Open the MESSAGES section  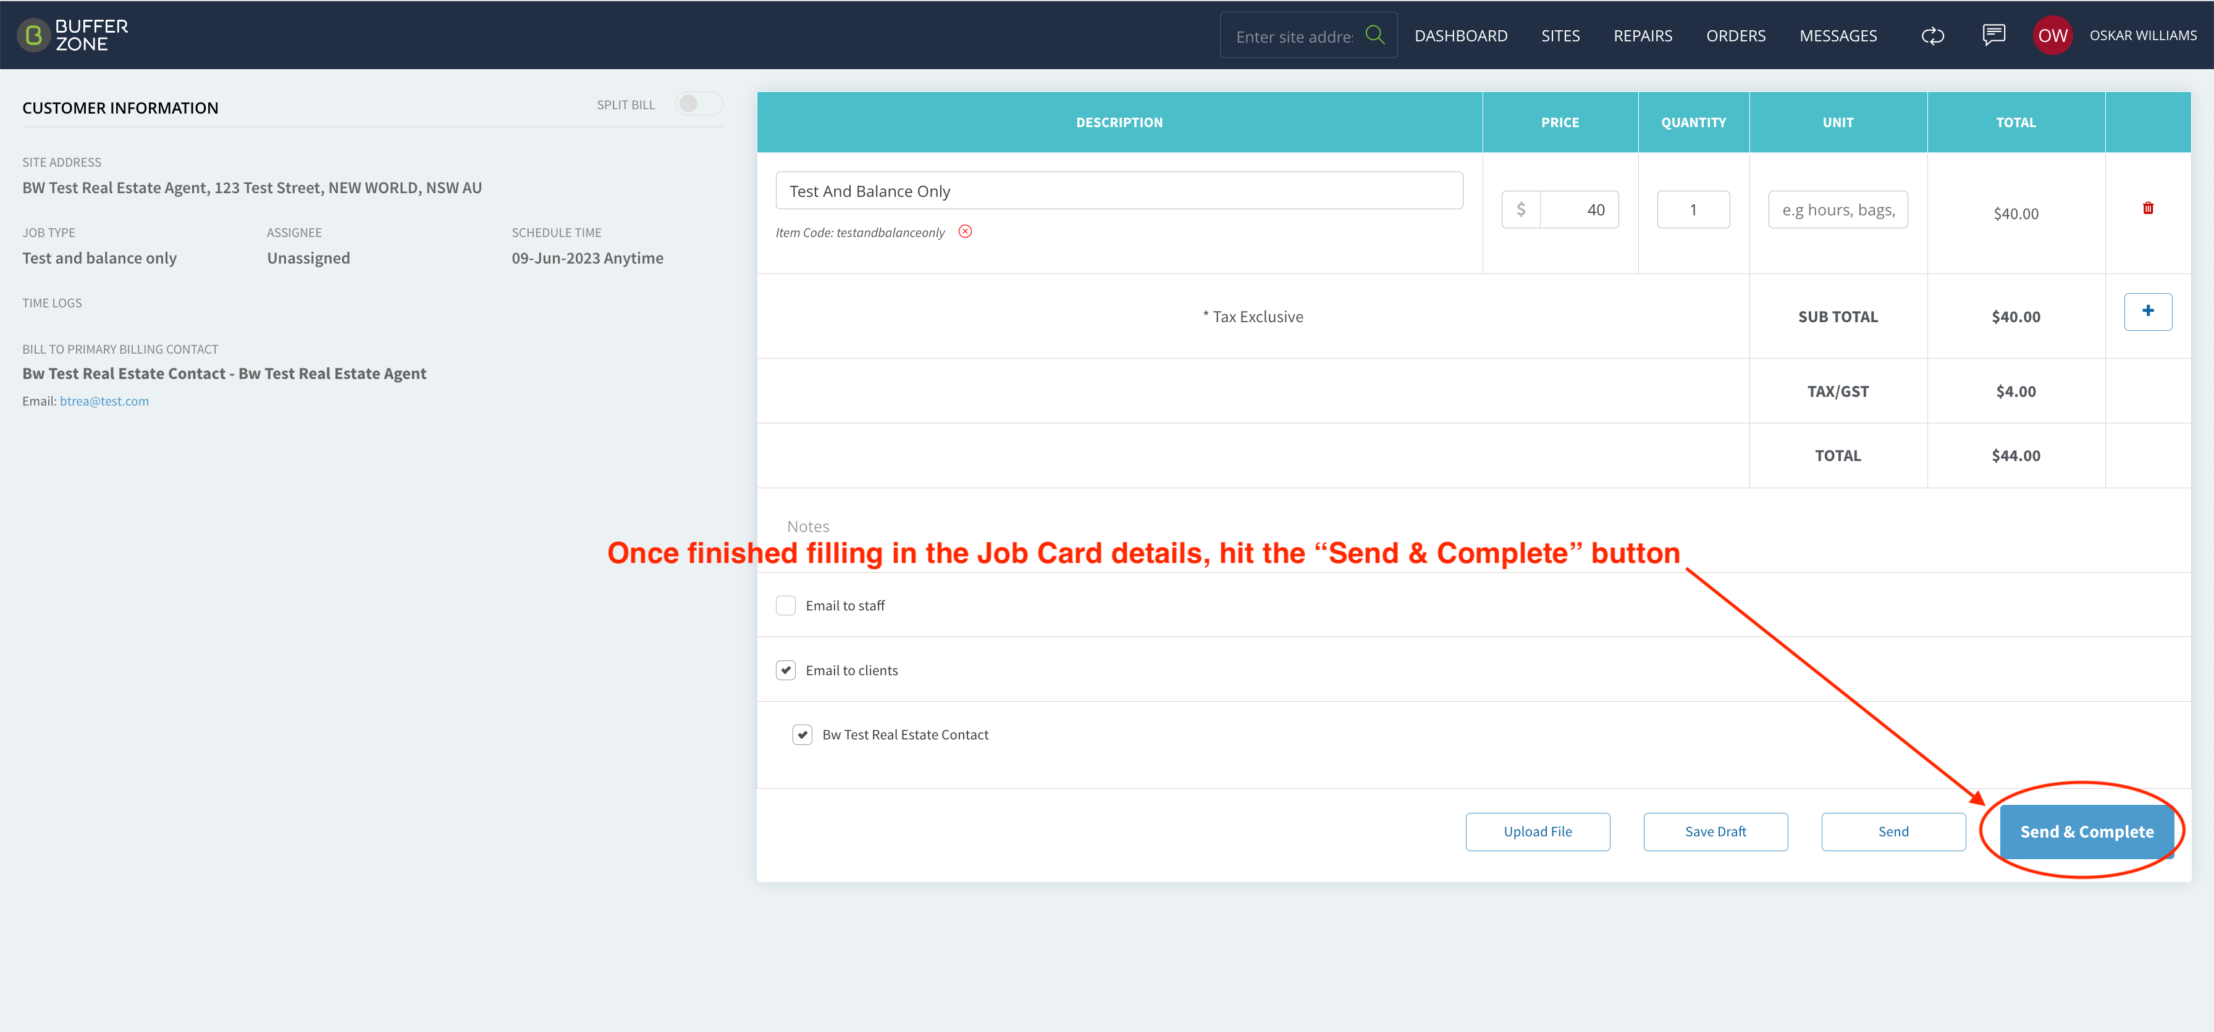coord(1838,35)
